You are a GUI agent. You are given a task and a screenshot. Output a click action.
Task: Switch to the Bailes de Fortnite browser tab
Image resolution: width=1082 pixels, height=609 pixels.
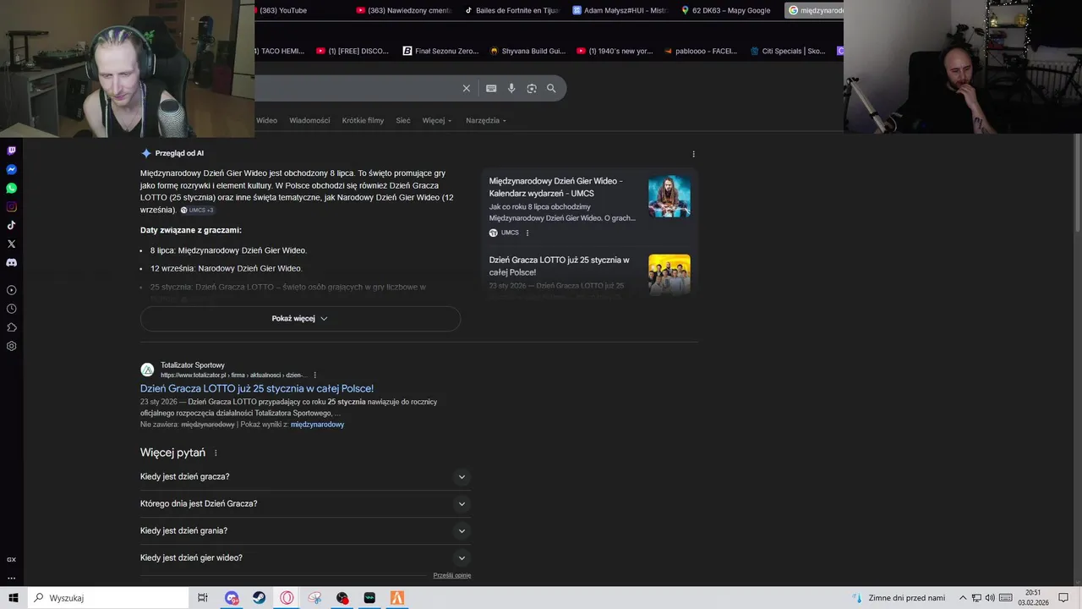point(512,10)
